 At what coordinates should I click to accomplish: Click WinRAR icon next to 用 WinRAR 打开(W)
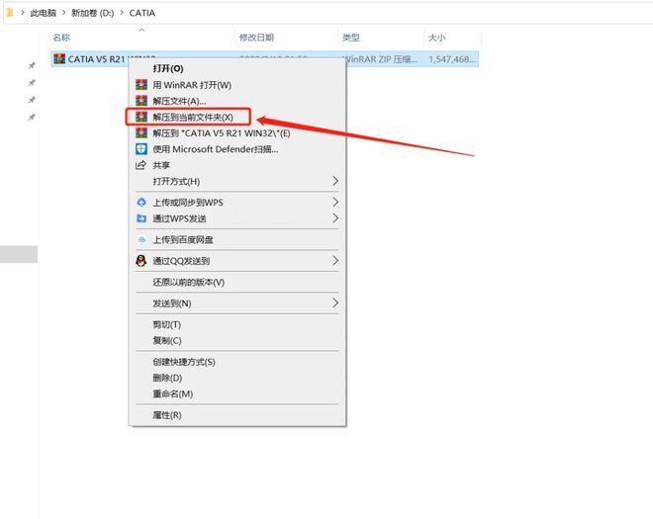pyautogui.click(x=141, y=85)
